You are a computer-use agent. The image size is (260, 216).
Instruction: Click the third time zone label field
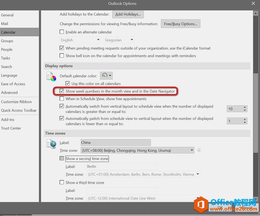tap(121, 190)
